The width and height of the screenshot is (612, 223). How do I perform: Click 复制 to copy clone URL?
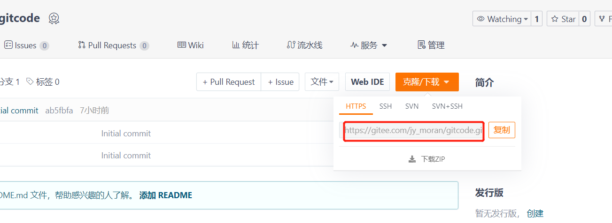click(x=502, y=130)
